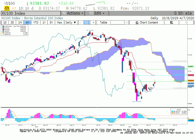
Task: Open the annotation edit tool icon
Action: tap(171, 22)
